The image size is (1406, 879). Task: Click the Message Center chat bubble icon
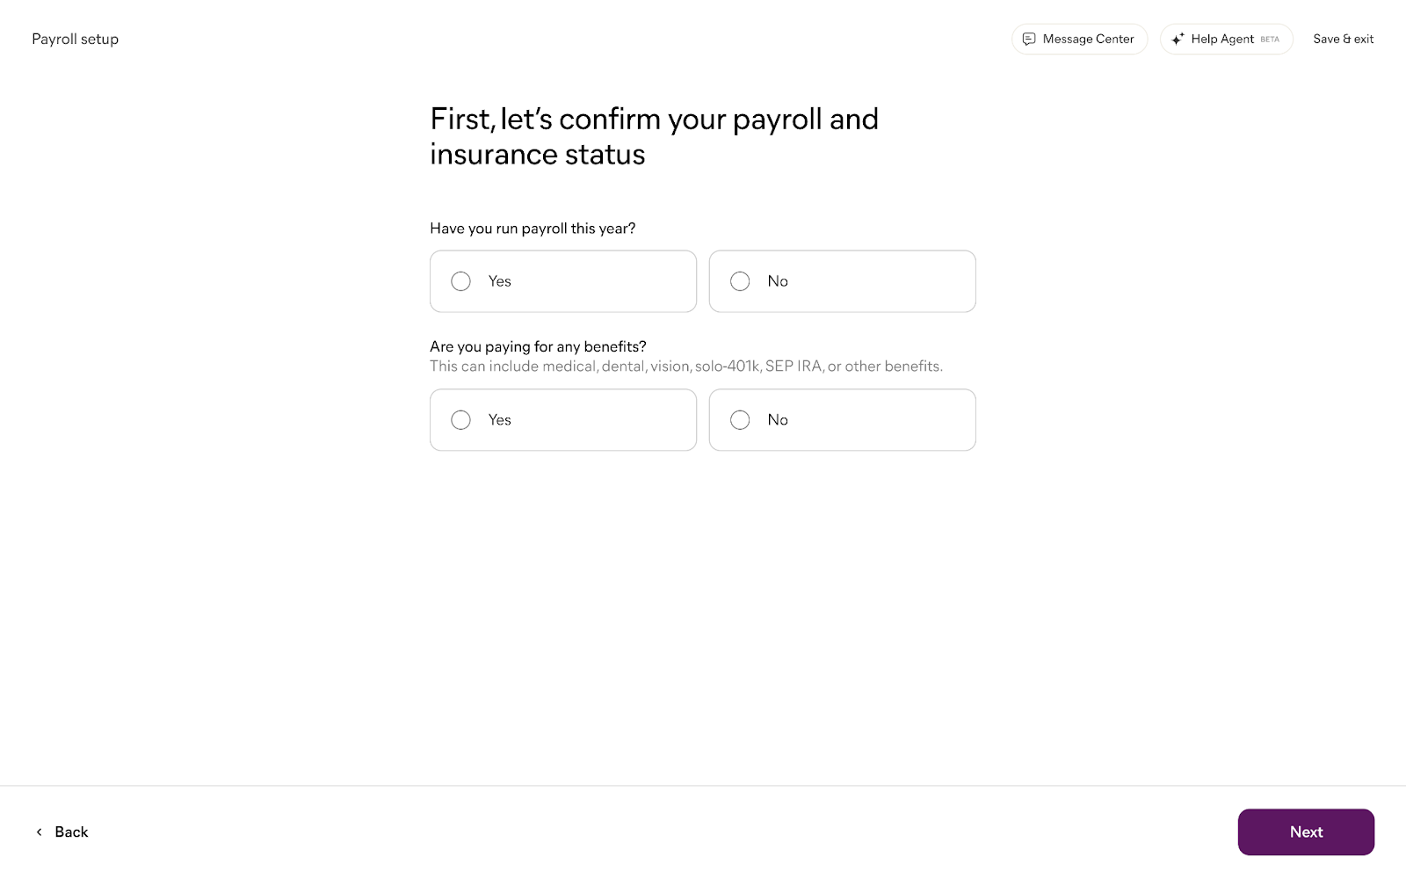pos(1029,39)
